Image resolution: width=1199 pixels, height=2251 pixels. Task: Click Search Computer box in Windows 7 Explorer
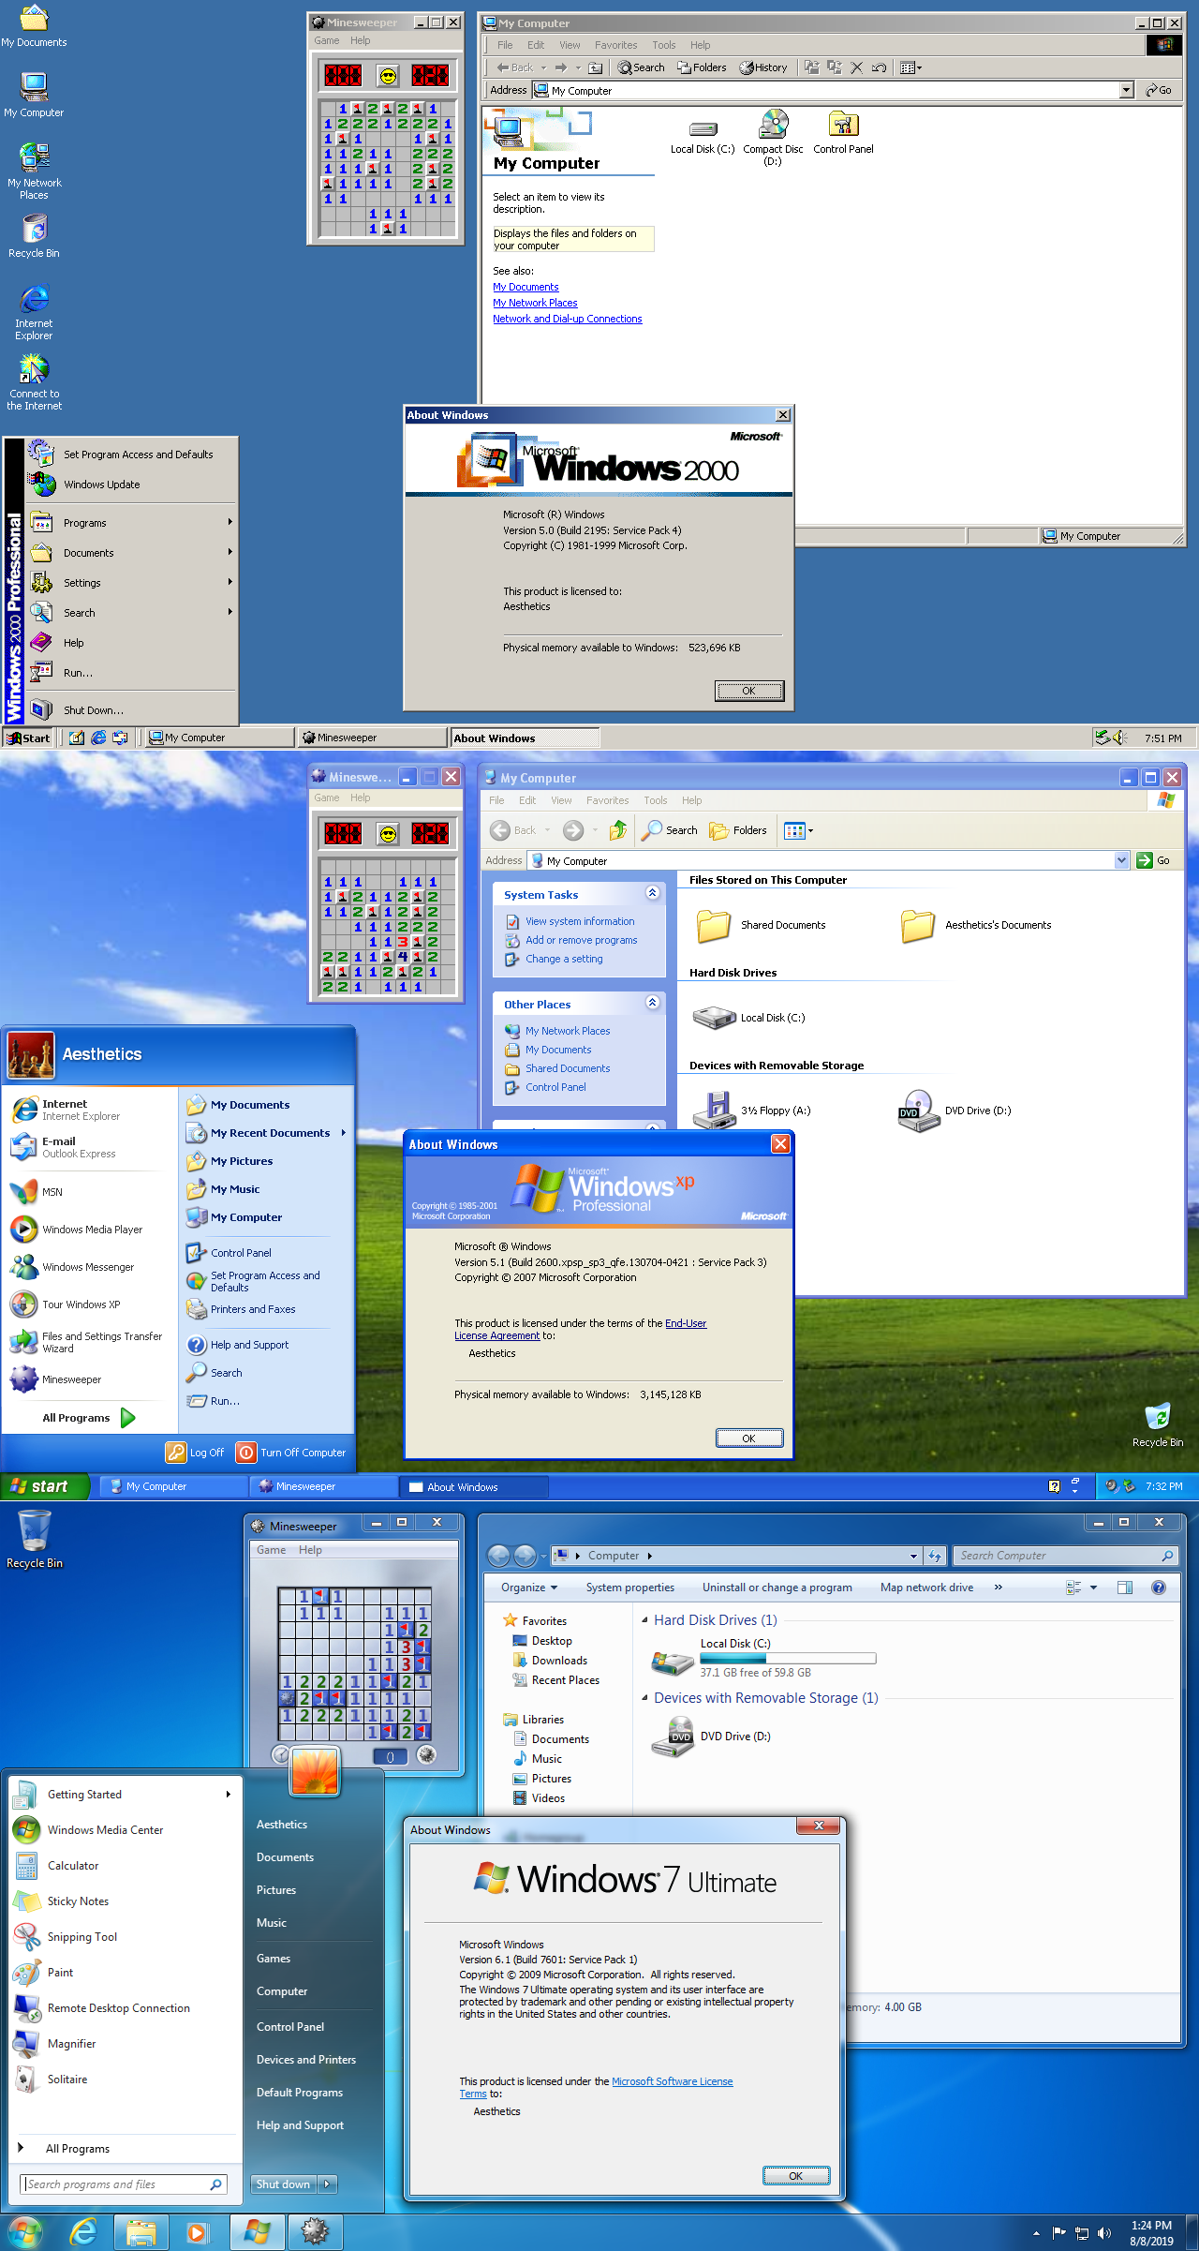[1064, 1556]
